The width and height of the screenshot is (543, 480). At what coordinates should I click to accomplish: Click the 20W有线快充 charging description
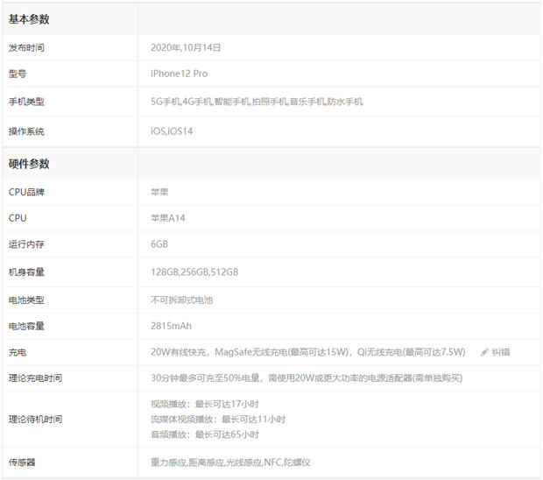pos(308,352)
